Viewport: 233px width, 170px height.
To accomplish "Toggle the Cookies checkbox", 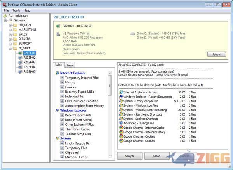I will pyautogui.click(x=62, y=87).
